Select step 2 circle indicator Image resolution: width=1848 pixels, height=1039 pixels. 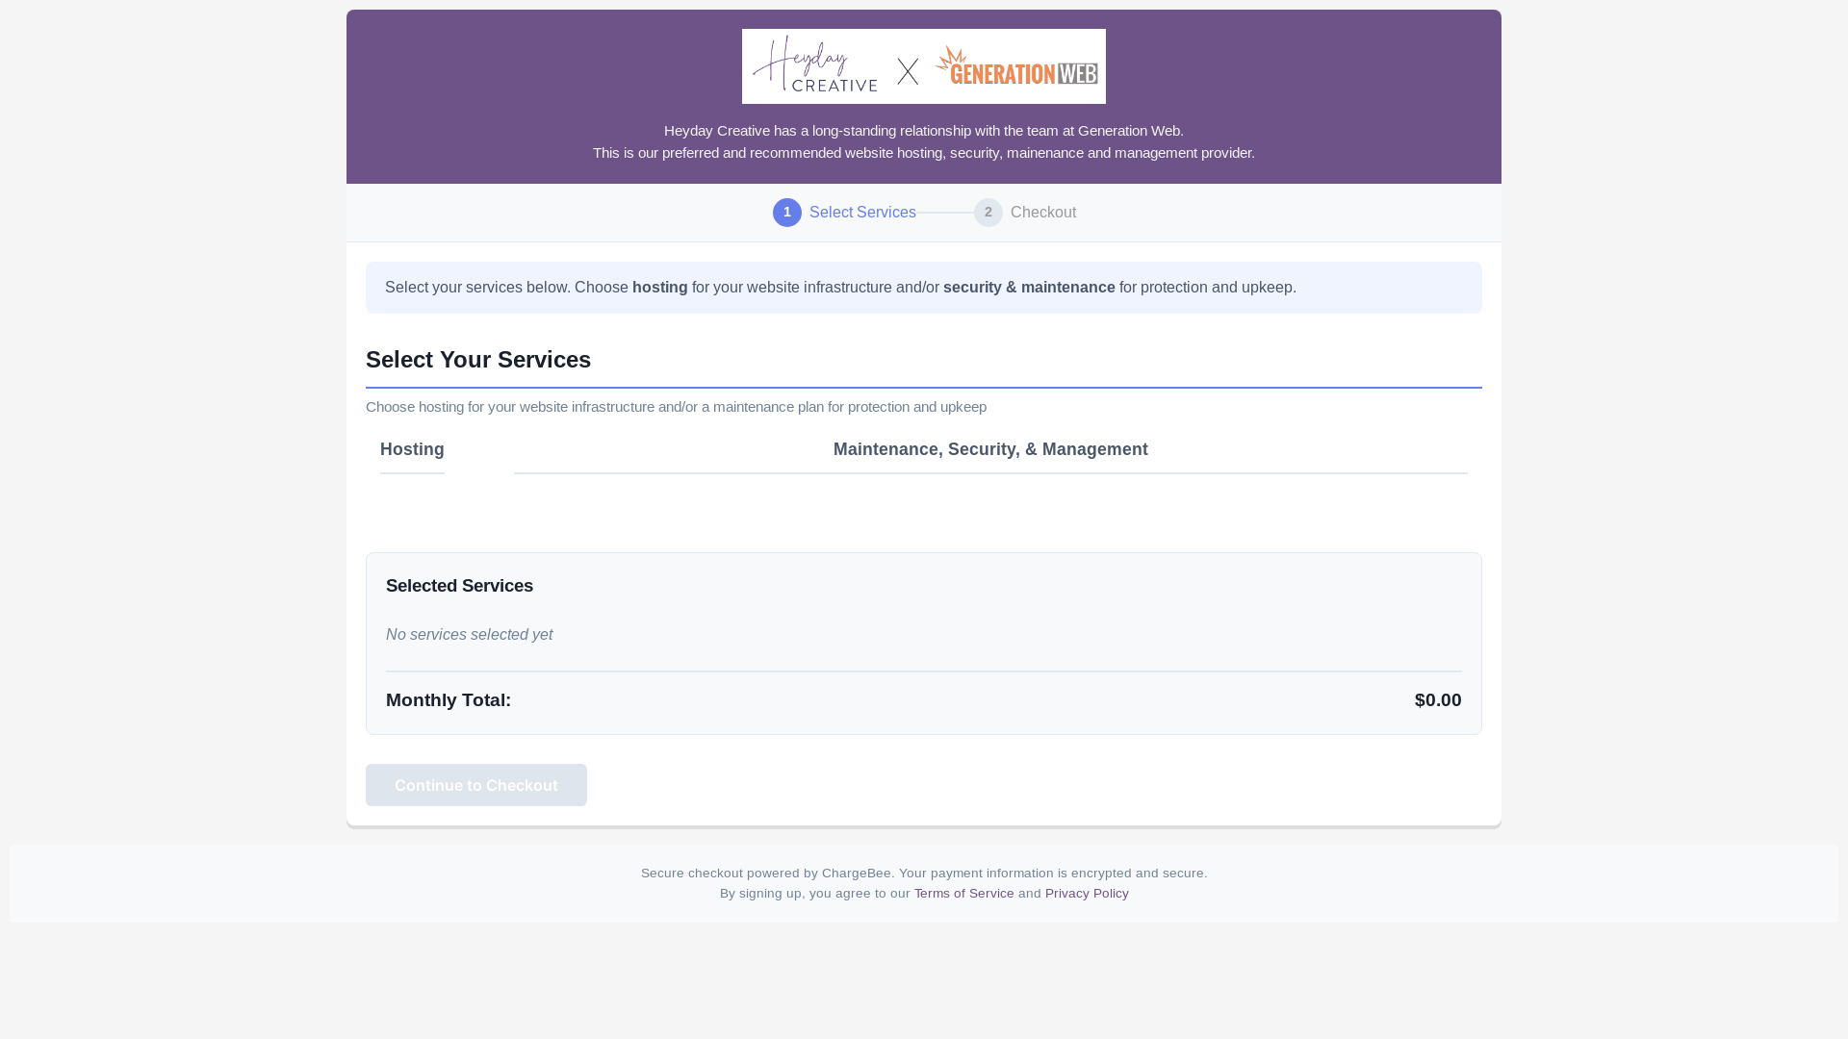[x=988, y=213]
